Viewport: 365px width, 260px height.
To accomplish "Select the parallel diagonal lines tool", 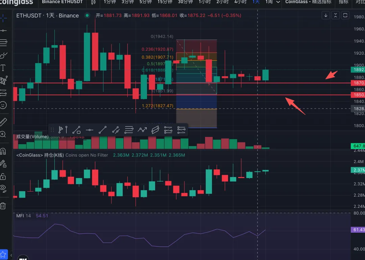I will pos(116,130).
